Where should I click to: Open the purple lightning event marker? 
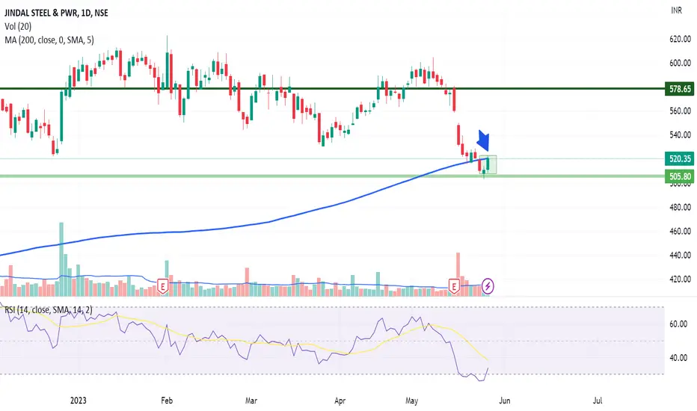point(488,286)
